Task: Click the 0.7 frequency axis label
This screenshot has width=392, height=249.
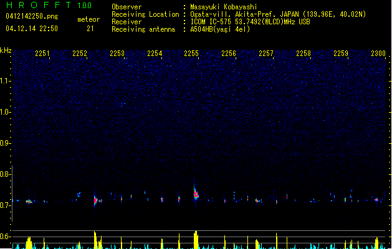Action: point(5,205)
